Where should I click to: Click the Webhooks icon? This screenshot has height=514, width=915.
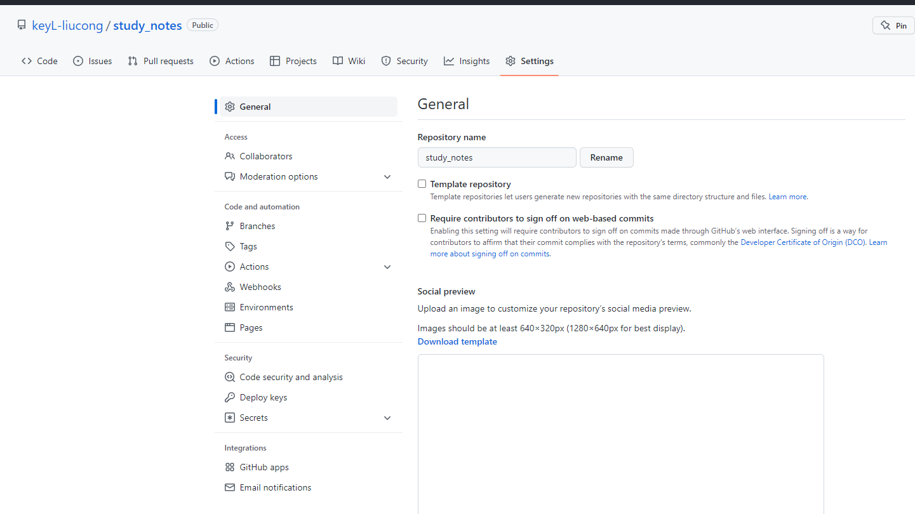click(230, 287)
